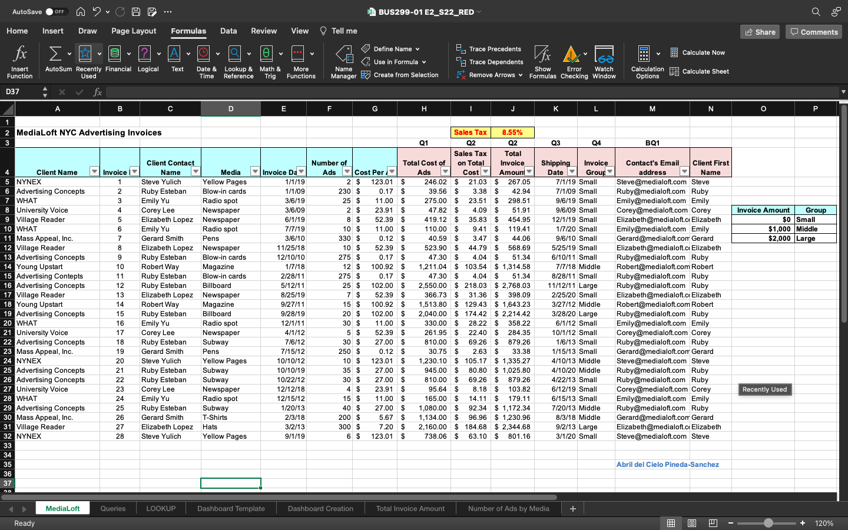Click the Error Checking icon

[571, 54]
